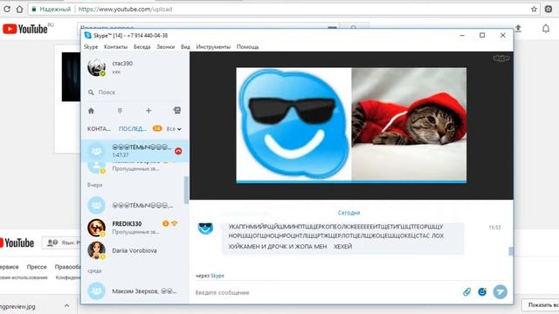Click the downloaded file ngpreview.jpg
Viewport: 559px width, 314px height.
click(x=17, y=306)
